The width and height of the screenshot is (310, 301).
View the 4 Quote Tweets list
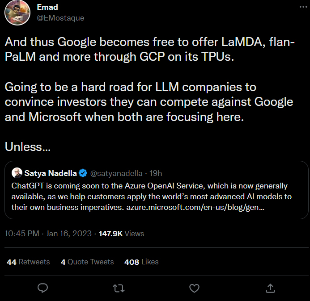87,262
